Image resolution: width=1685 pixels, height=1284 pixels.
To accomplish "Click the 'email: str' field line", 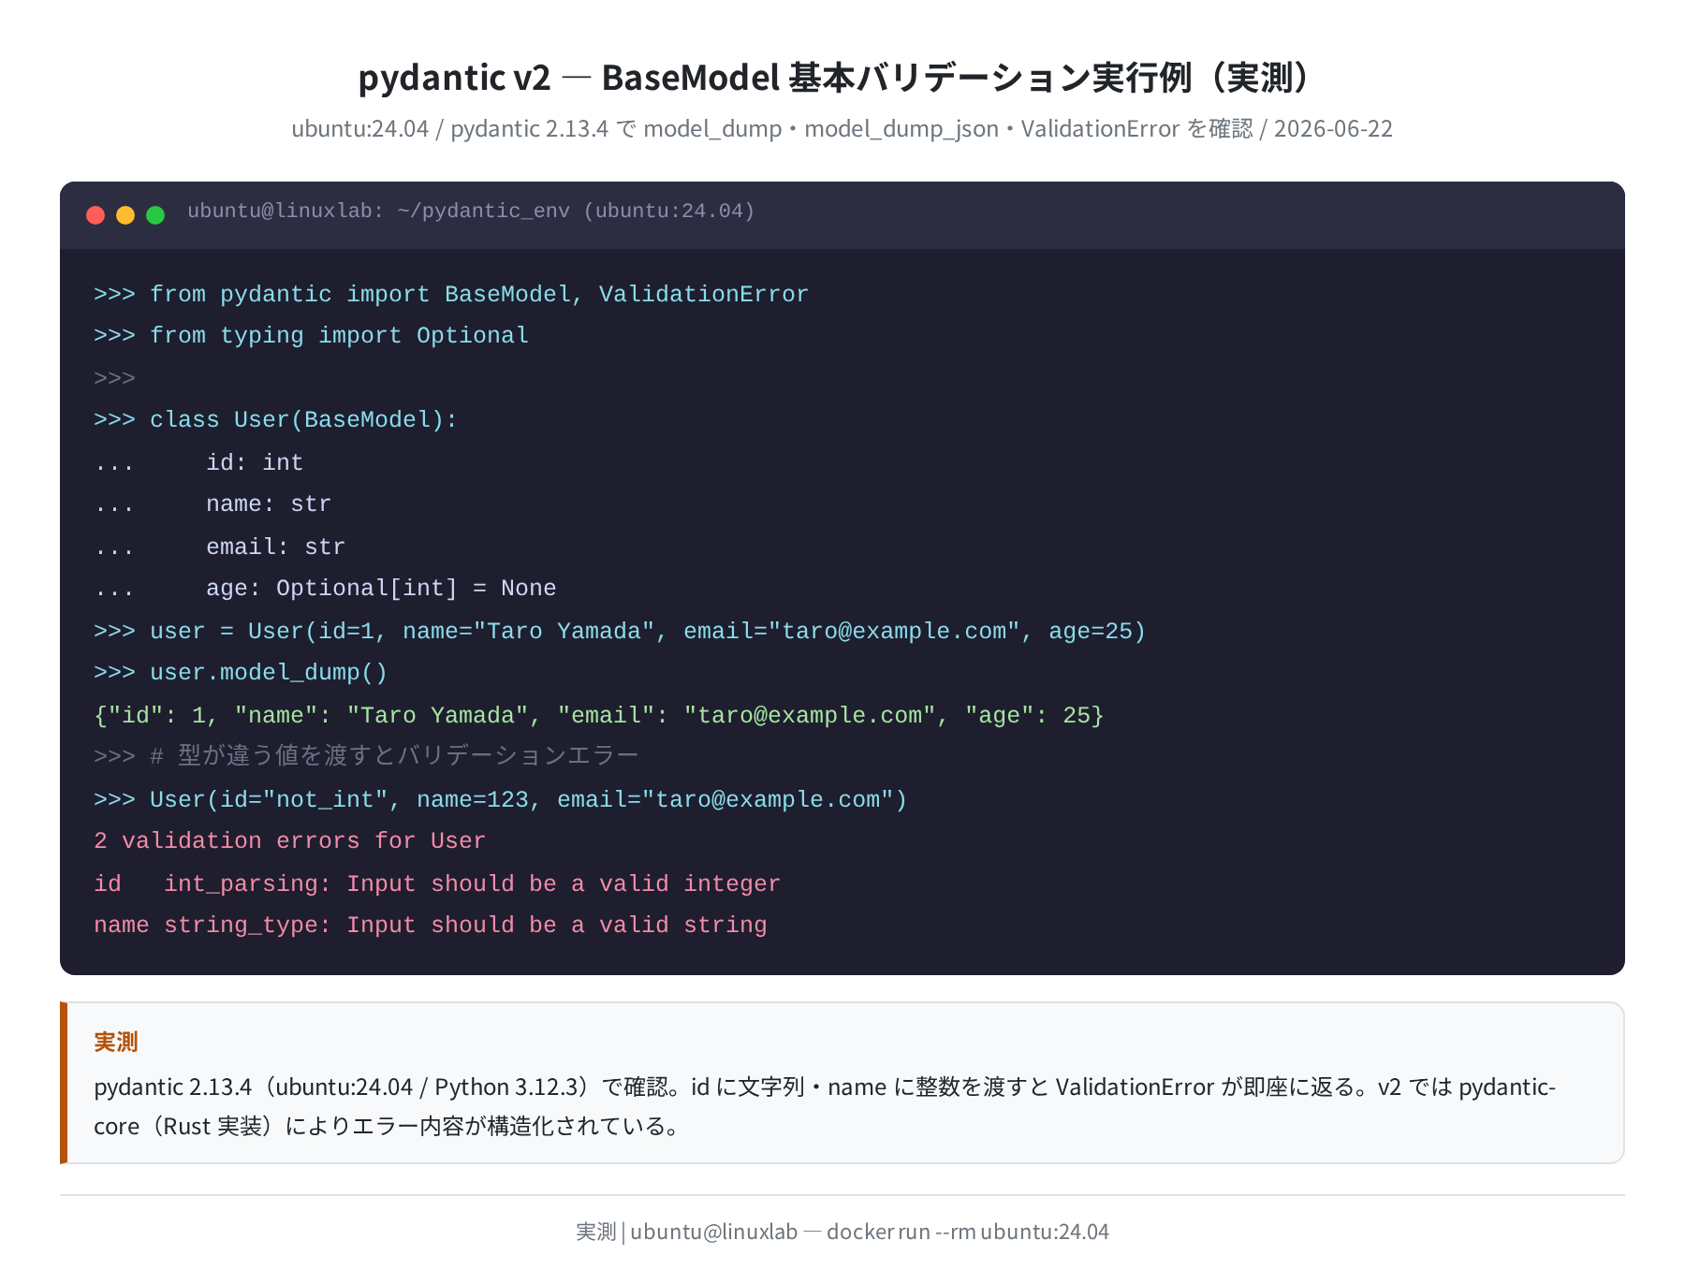I will click(219, 547).
